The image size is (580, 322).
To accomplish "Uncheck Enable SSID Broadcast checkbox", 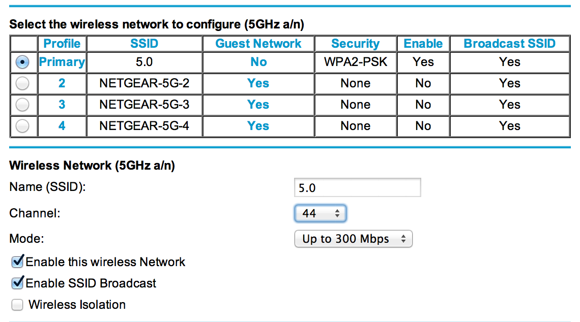I will click(18, 283).
